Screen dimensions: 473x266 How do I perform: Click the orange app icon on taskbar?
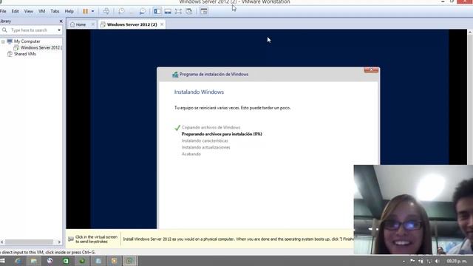[x=114, y=261]
